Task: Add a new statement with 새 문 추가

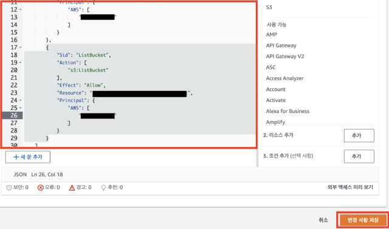Action: (x=28, y=157)
